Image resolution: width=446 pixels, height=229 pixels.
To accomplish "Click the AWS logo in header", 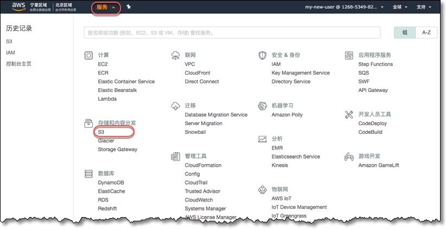I will (20, 7).
